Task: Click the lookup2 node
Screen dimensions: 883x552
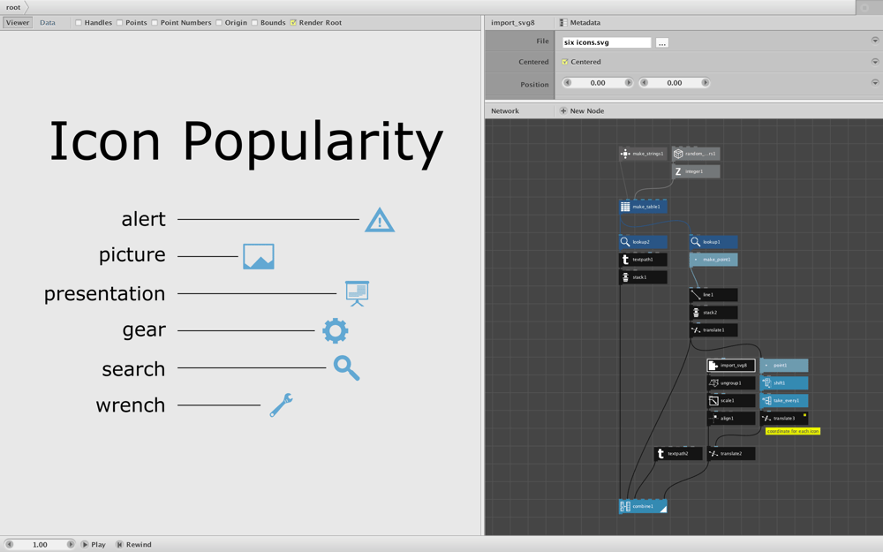Action: (x=643, y=242)
